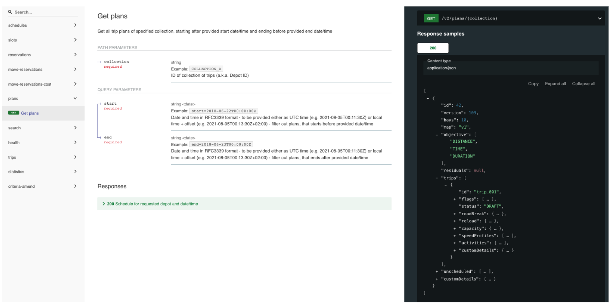This screenshot has height=303, width=613.
Task: Collapse the "trips" array node
Action: (x=437, y=178)
